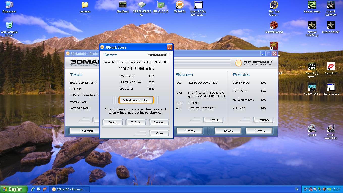This screenshot has width=343, height=193.
Task: Select the 3DMark06 desktop shortcut icon
Action: (x=179, y=7)
